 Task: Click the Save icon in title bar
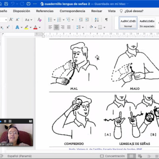pyautogui.click(x=6, y=4)
